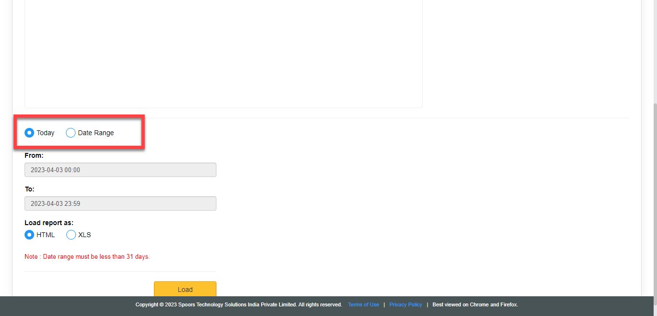Click the red date range note

87,256
